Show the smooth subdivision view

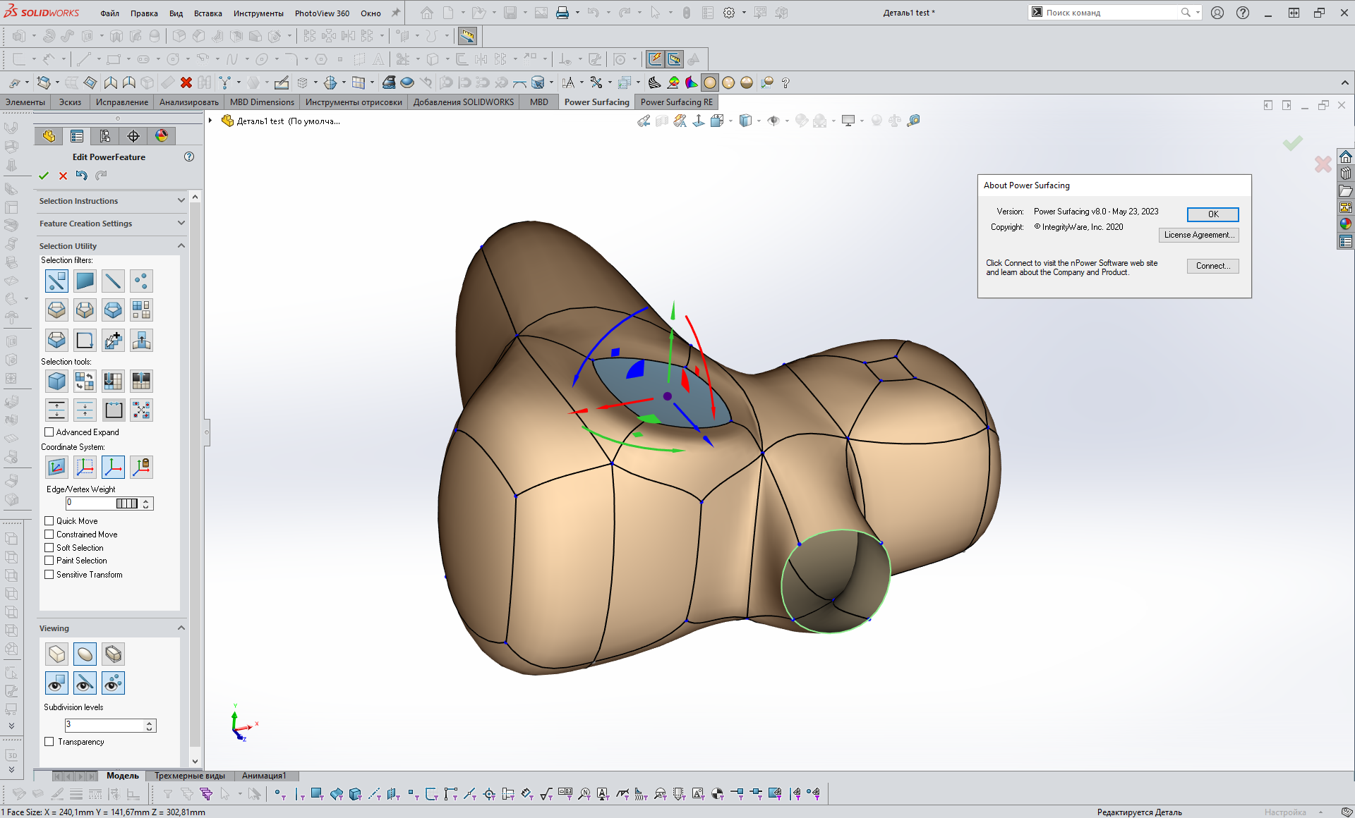click(85, 654)
